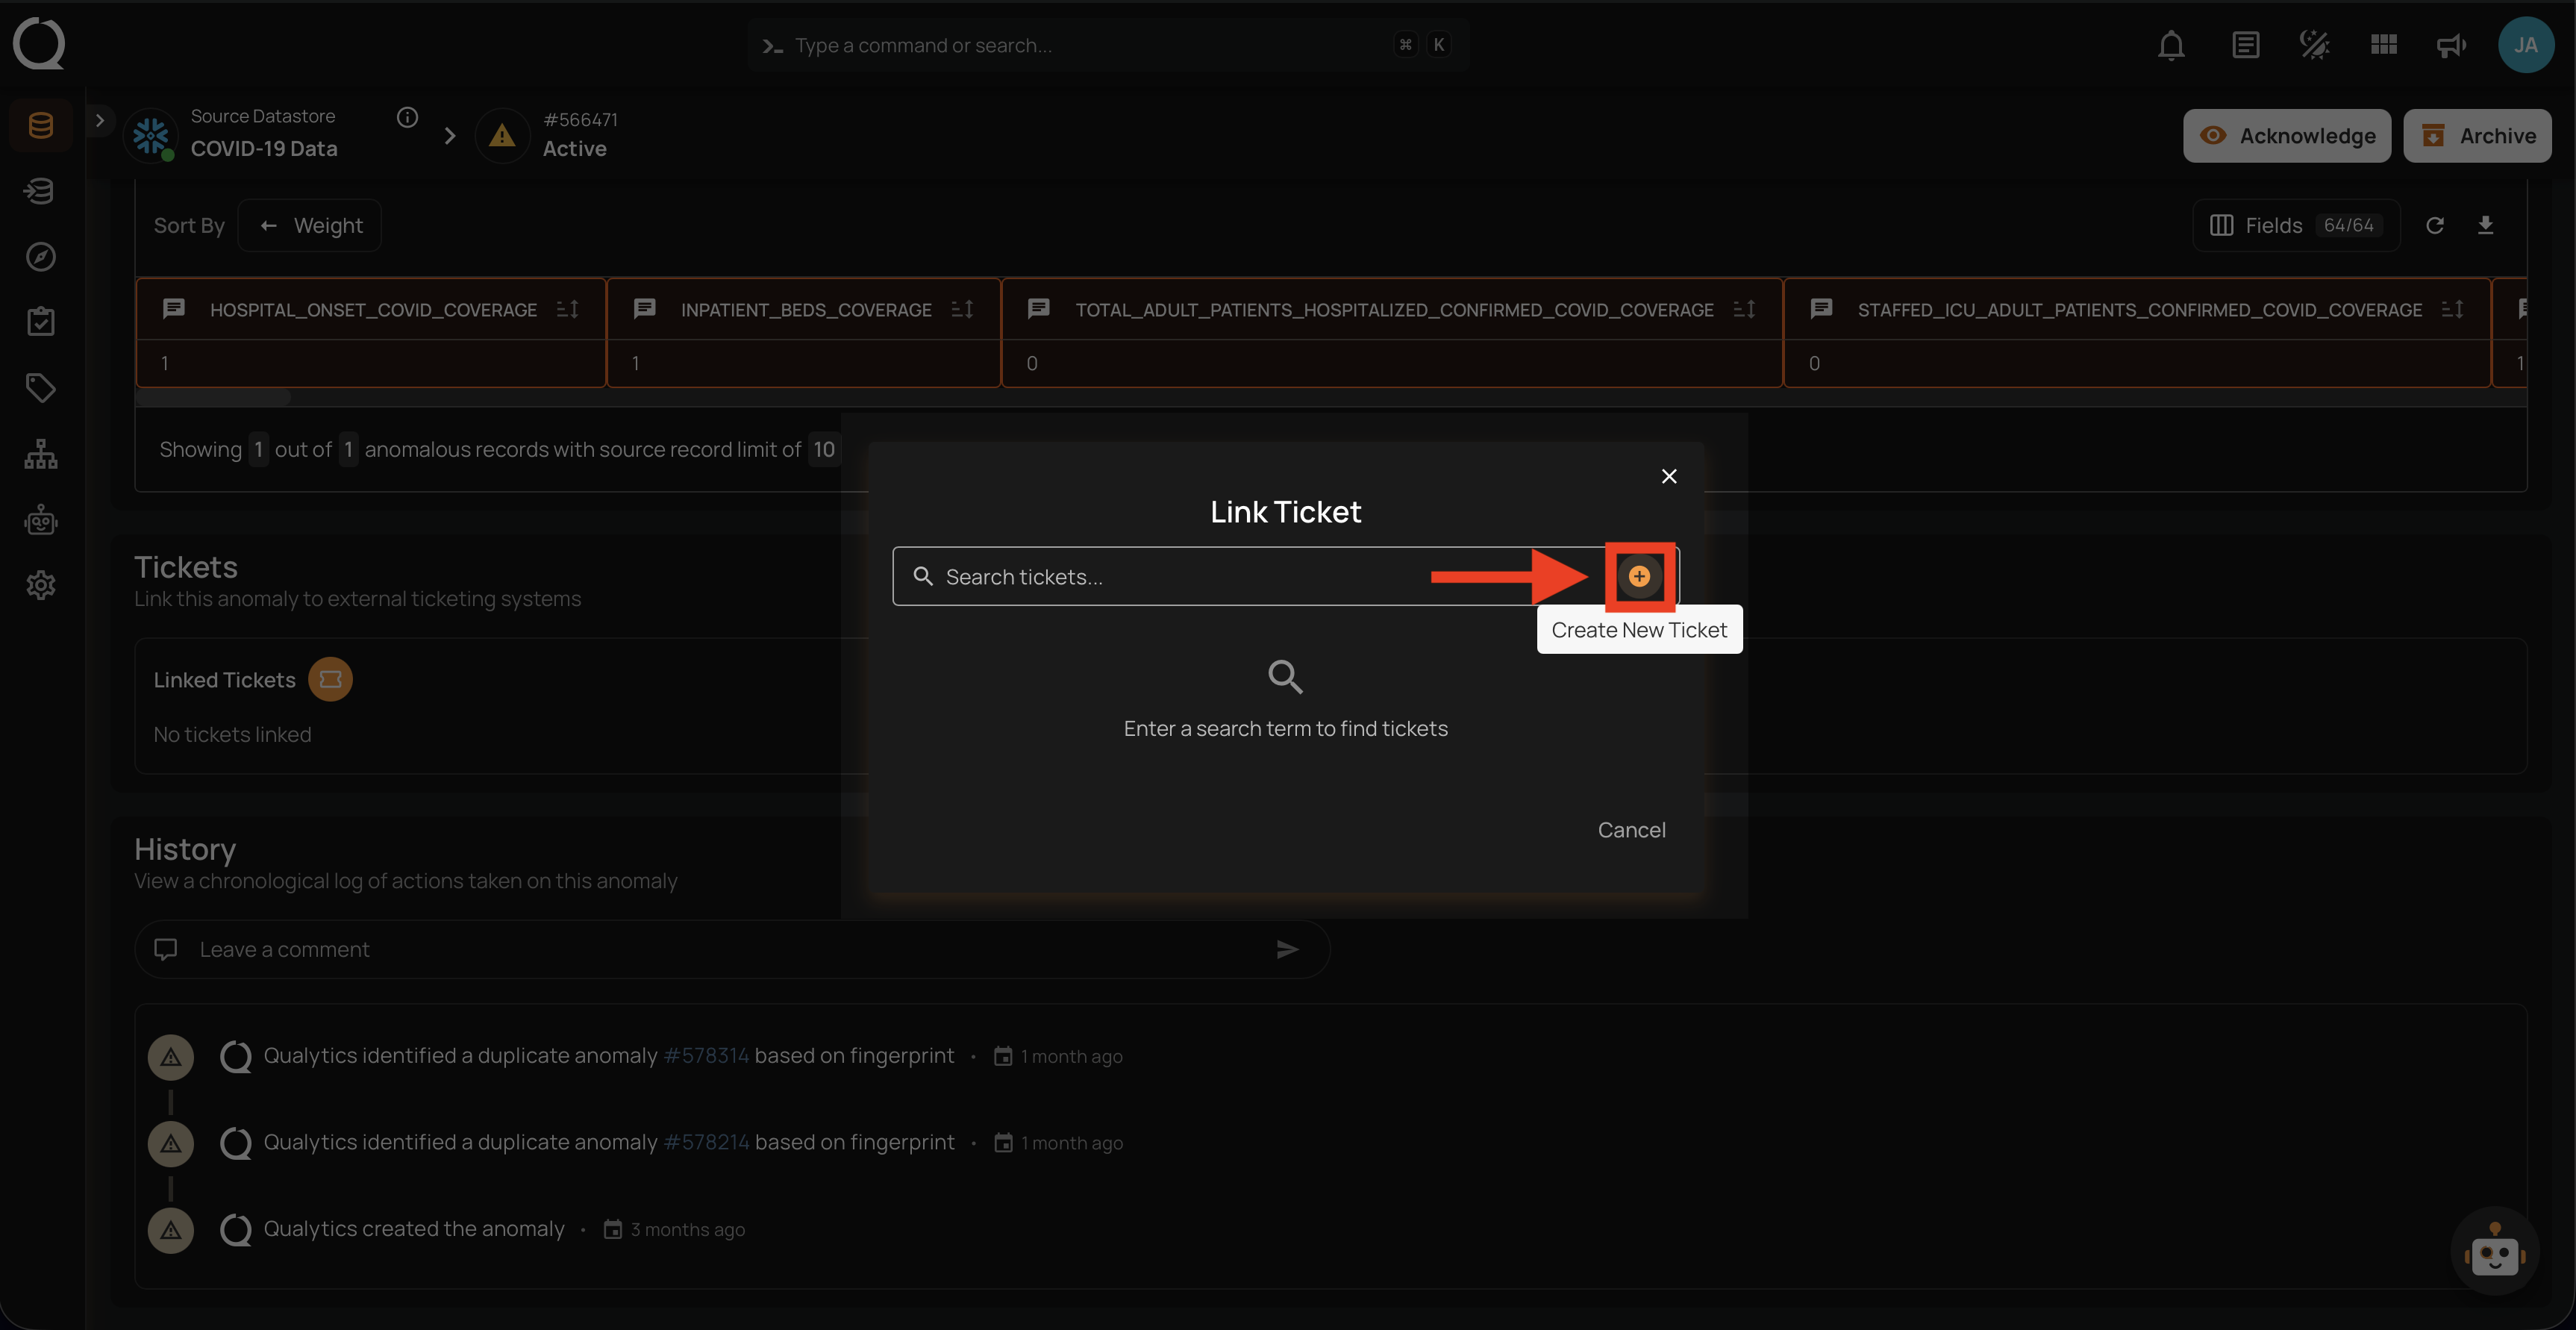This screenshot has height=1330, width=2576.
Task: Open duplicate anomaly link #578314
Action: (x=706, y=1055)
